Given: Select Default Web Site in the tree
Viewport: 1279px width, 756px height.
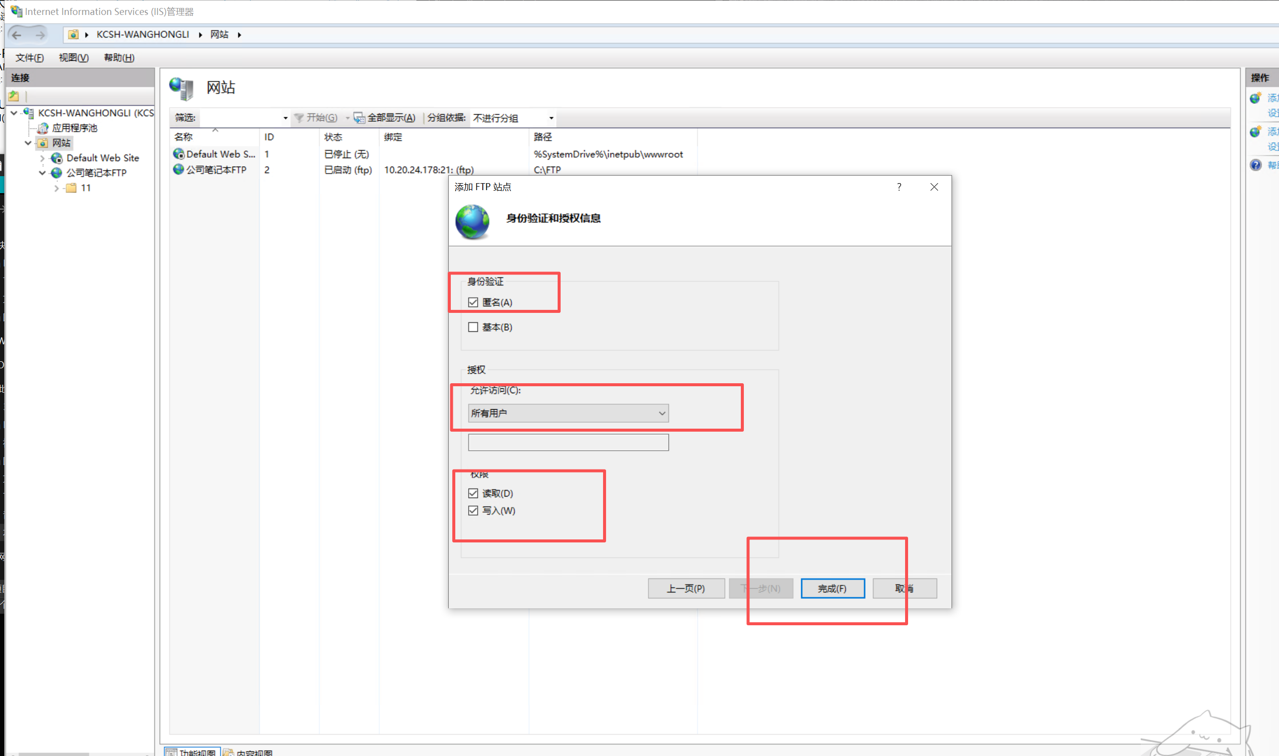Looking at the screenshot, I should [102, 158].
